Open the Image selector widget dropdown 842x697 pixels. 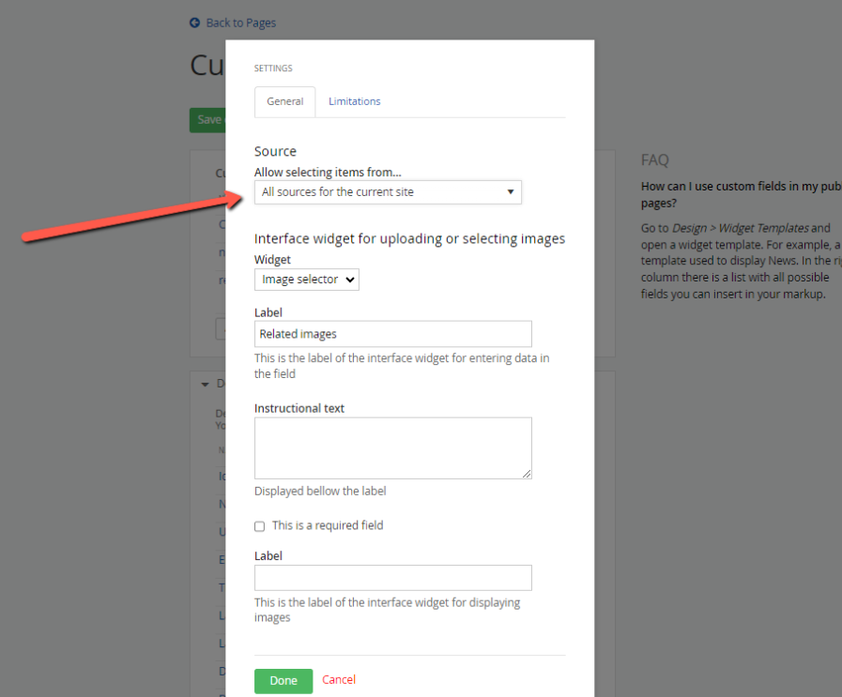coord(307,280)
